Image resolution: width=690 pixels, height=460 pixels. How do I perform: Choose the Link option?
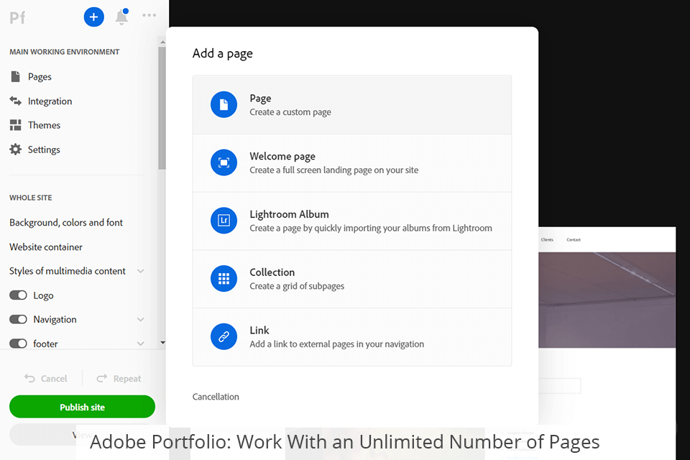[352, 337]
